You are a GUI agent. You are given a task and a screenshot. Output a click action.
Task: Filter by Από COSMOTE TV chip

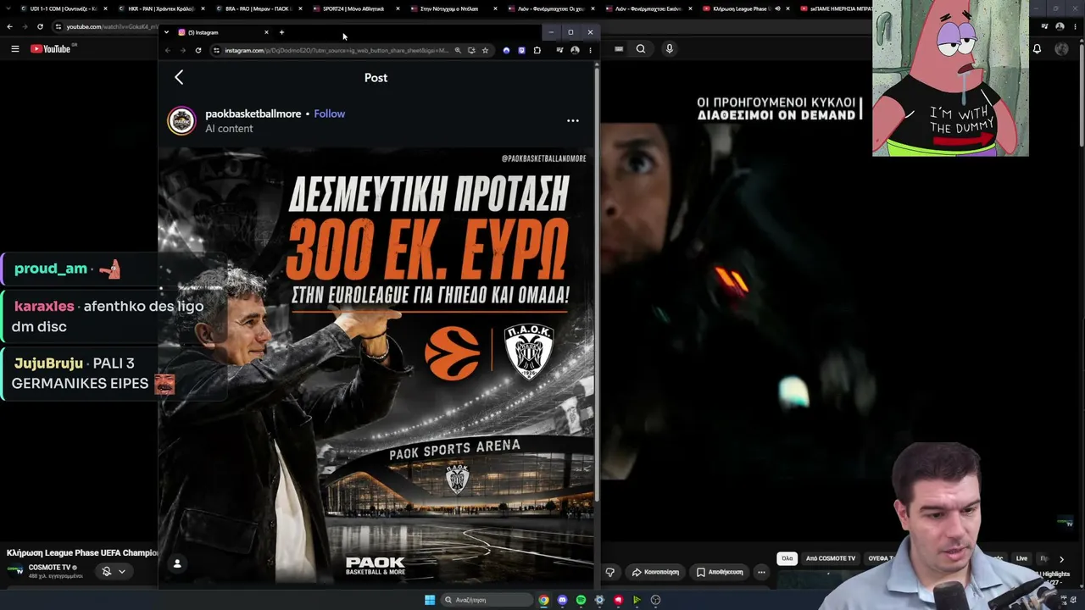pyautogui.click(x=831, y=558)
